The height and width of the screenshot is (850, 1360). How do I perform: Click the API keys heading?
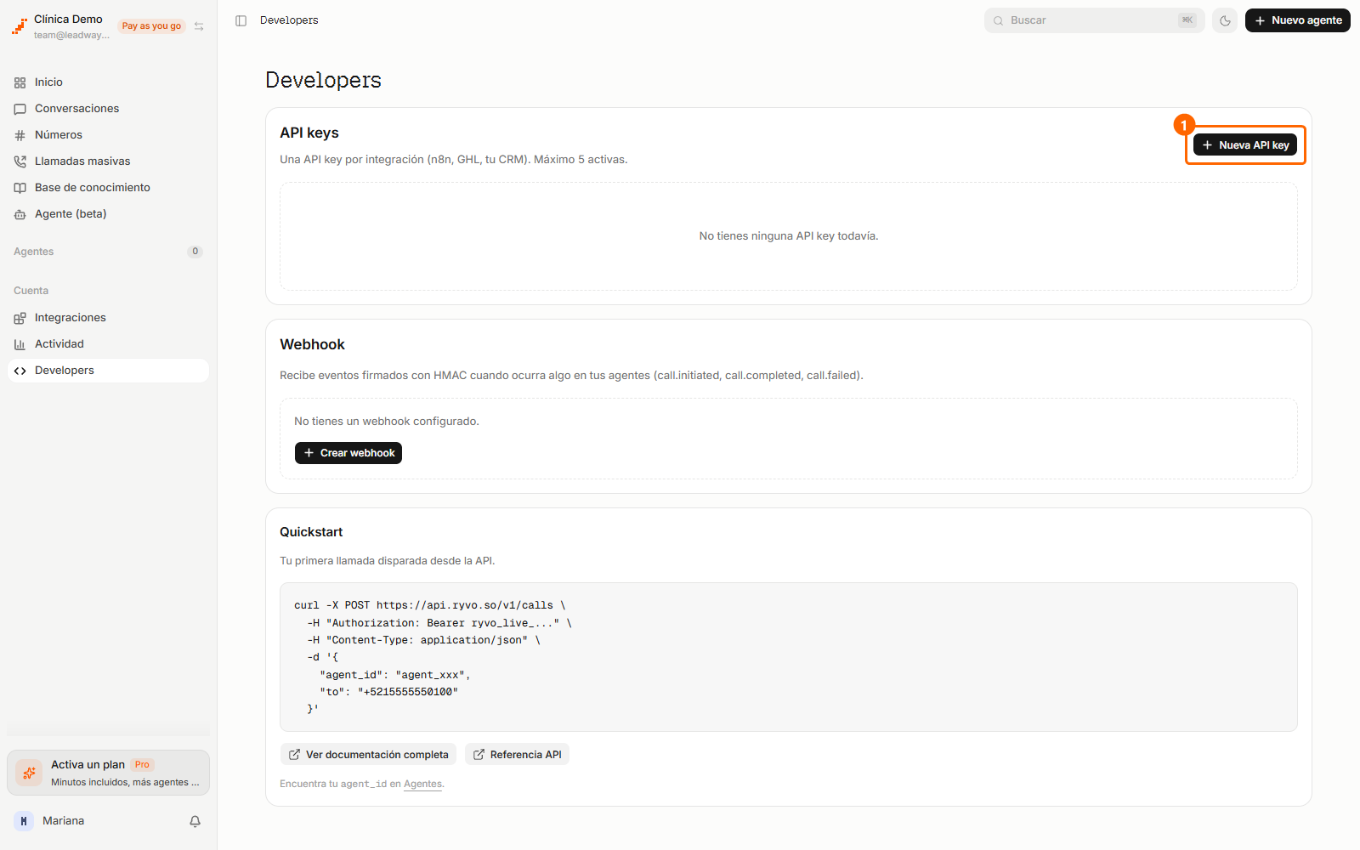tap(309, 133)
